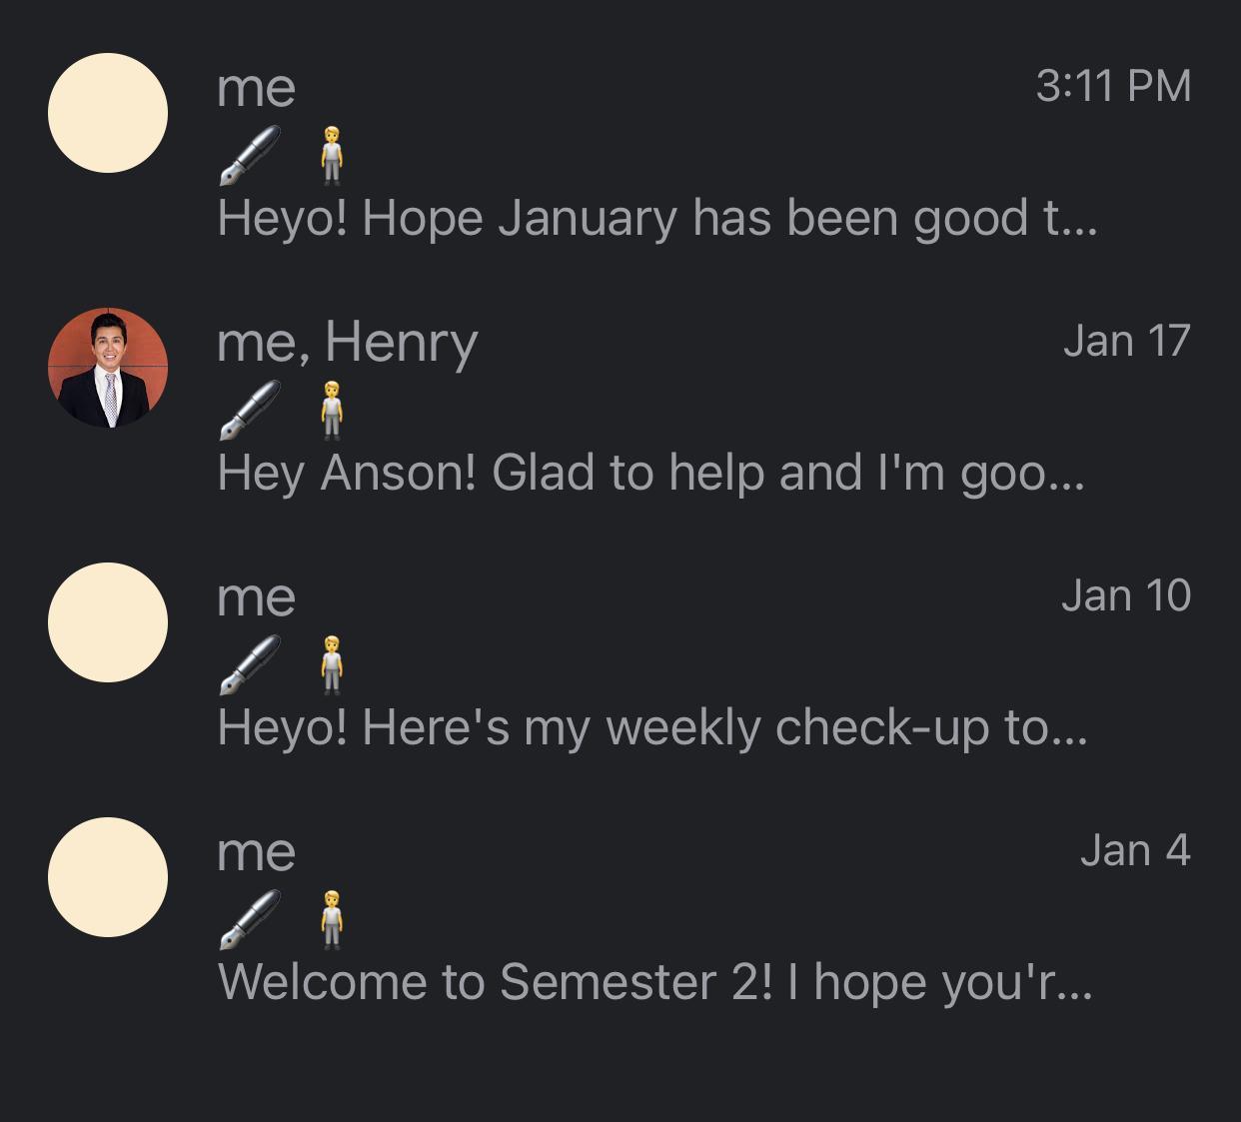Click the 3:11 PM timestamp

tap(1113, 86)
